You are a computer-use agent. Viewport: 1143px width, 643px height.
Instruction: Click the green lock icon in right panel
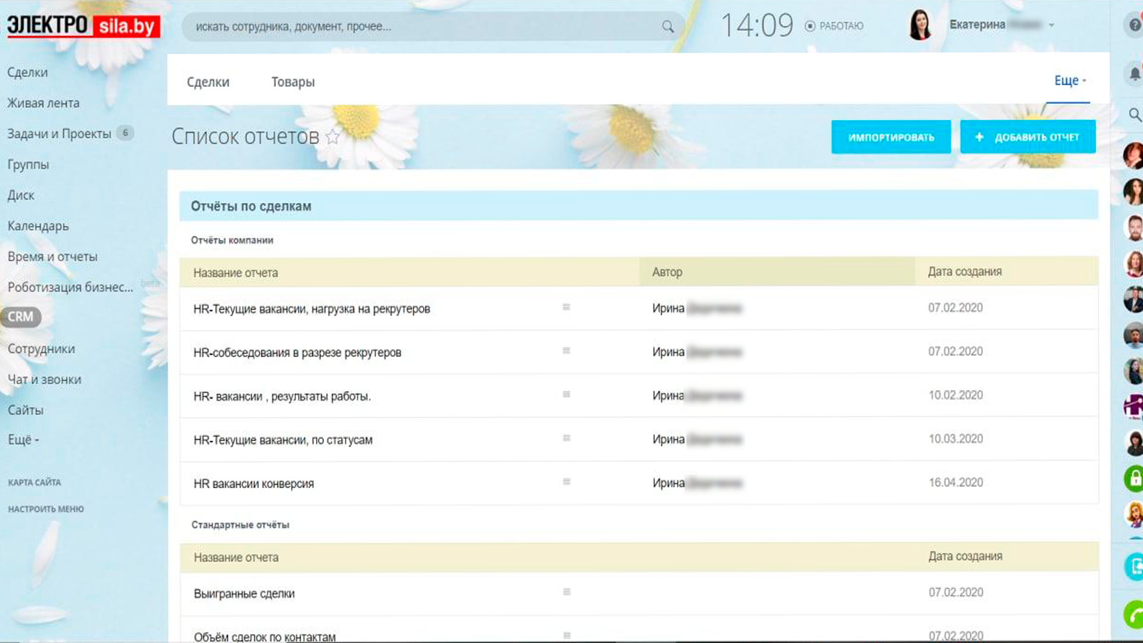[x=1135, y=477]
